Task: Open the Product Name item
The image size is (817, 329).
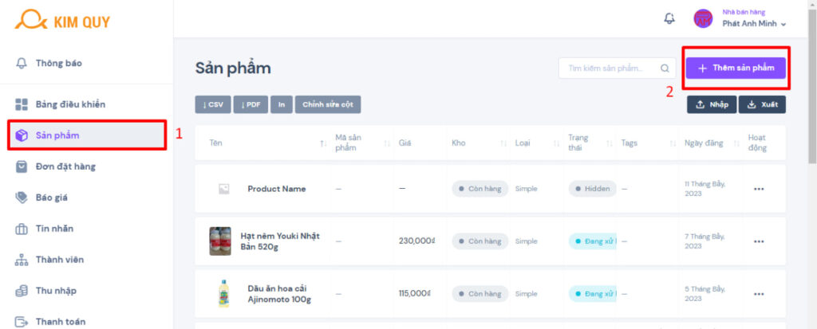Action: tap(277, 189)
